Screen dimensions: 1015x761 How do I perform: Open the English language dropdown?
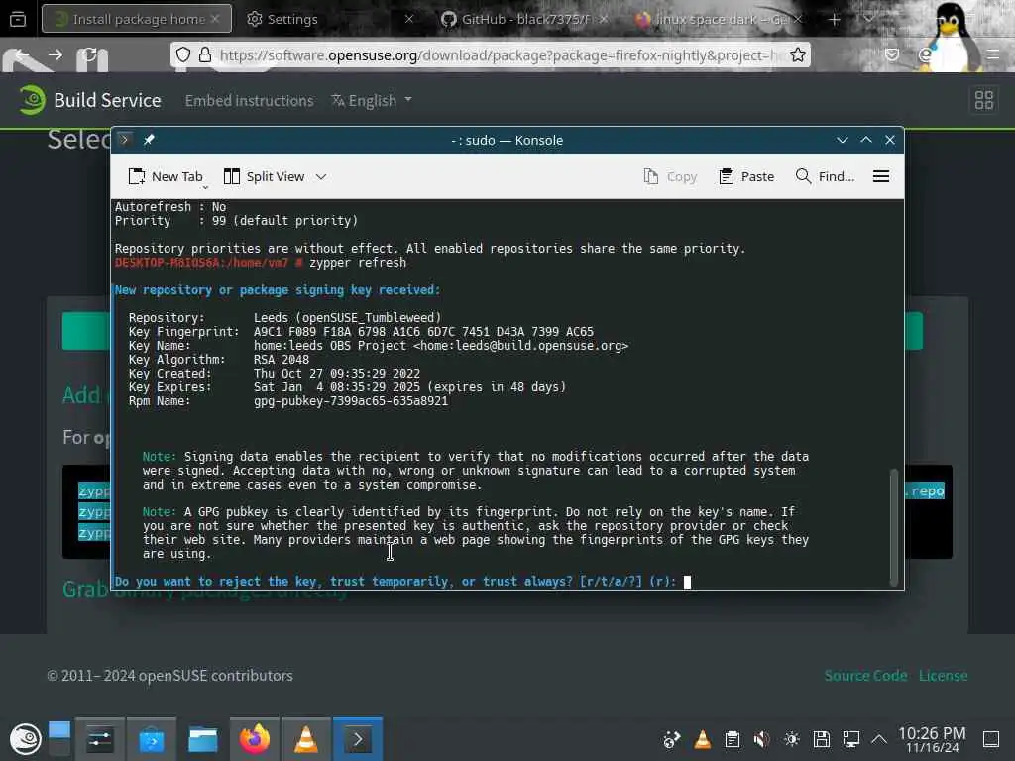click(x=372, y=100)
